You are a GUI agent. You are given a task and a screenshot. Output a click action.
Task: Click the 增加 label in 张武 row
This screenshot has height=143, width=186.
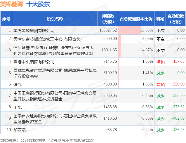[161, 85]
